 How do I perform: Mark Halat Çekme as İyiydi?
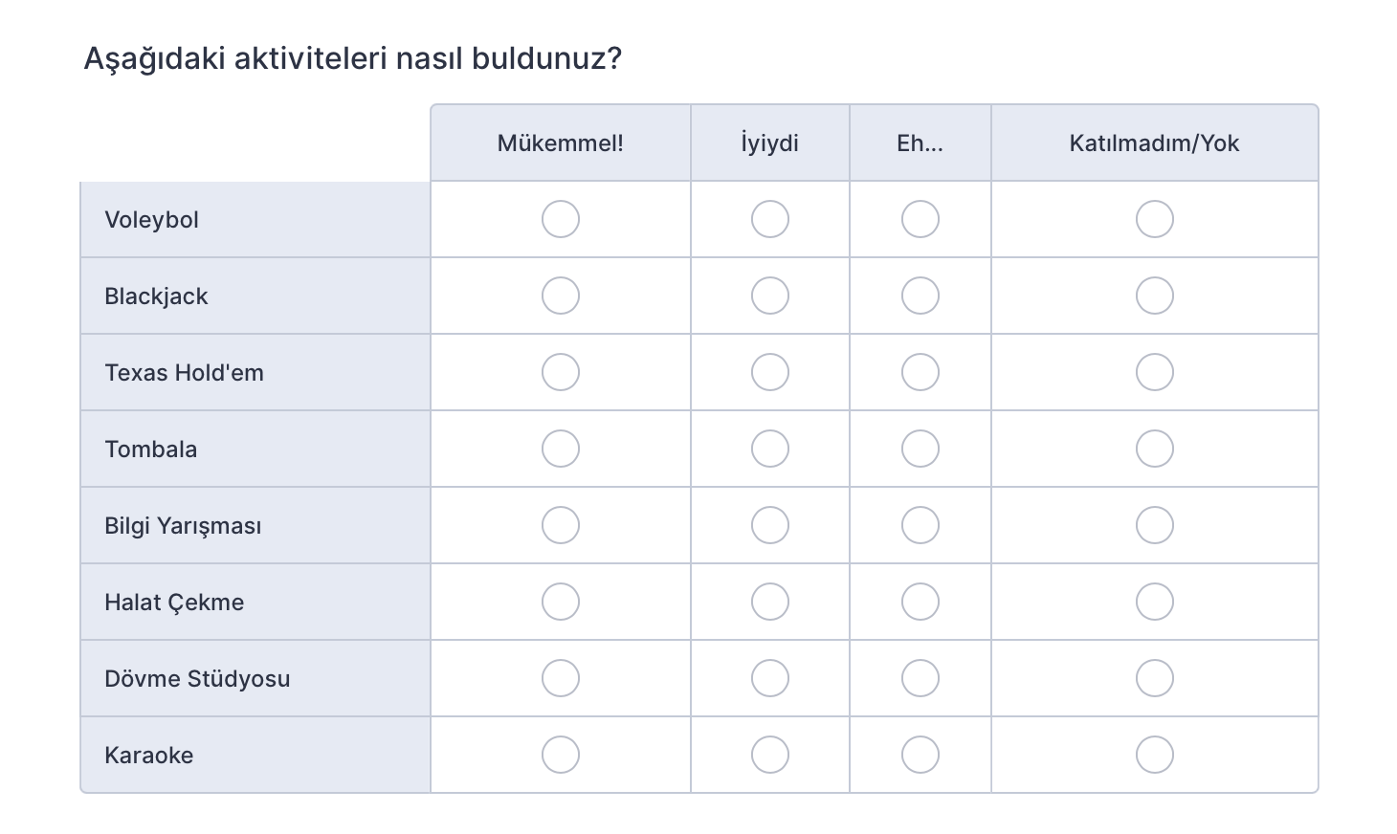770,602
